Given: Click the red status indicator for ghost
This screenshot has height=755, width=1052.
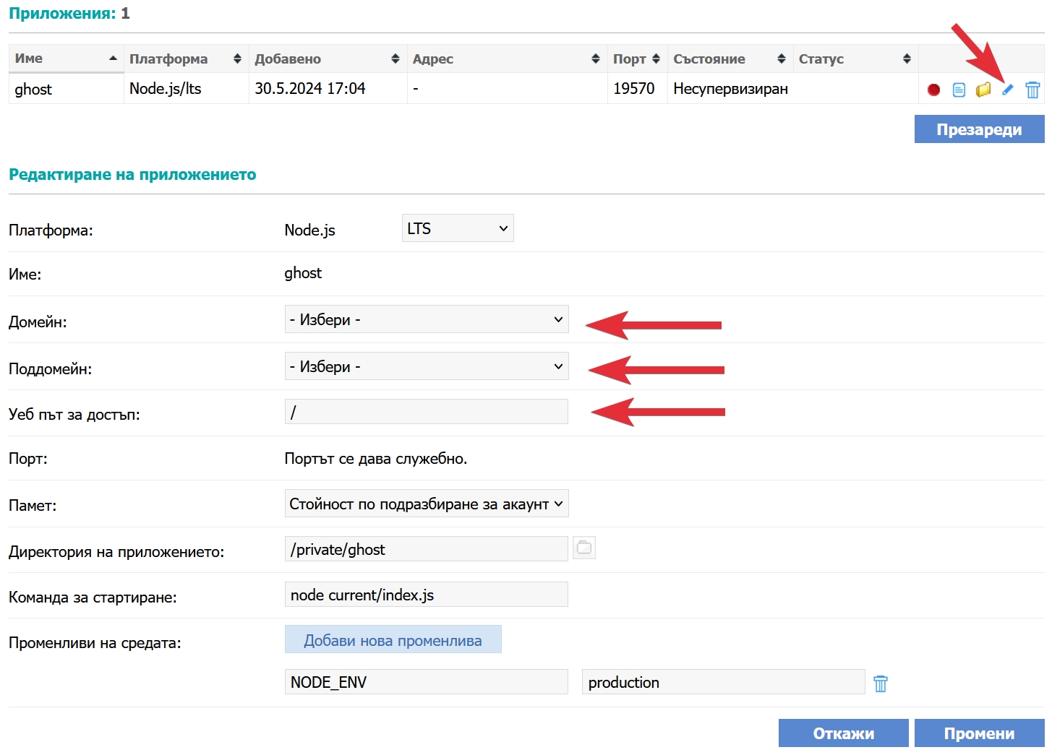Looking at the screenshot, I should [x=933, y=90].
